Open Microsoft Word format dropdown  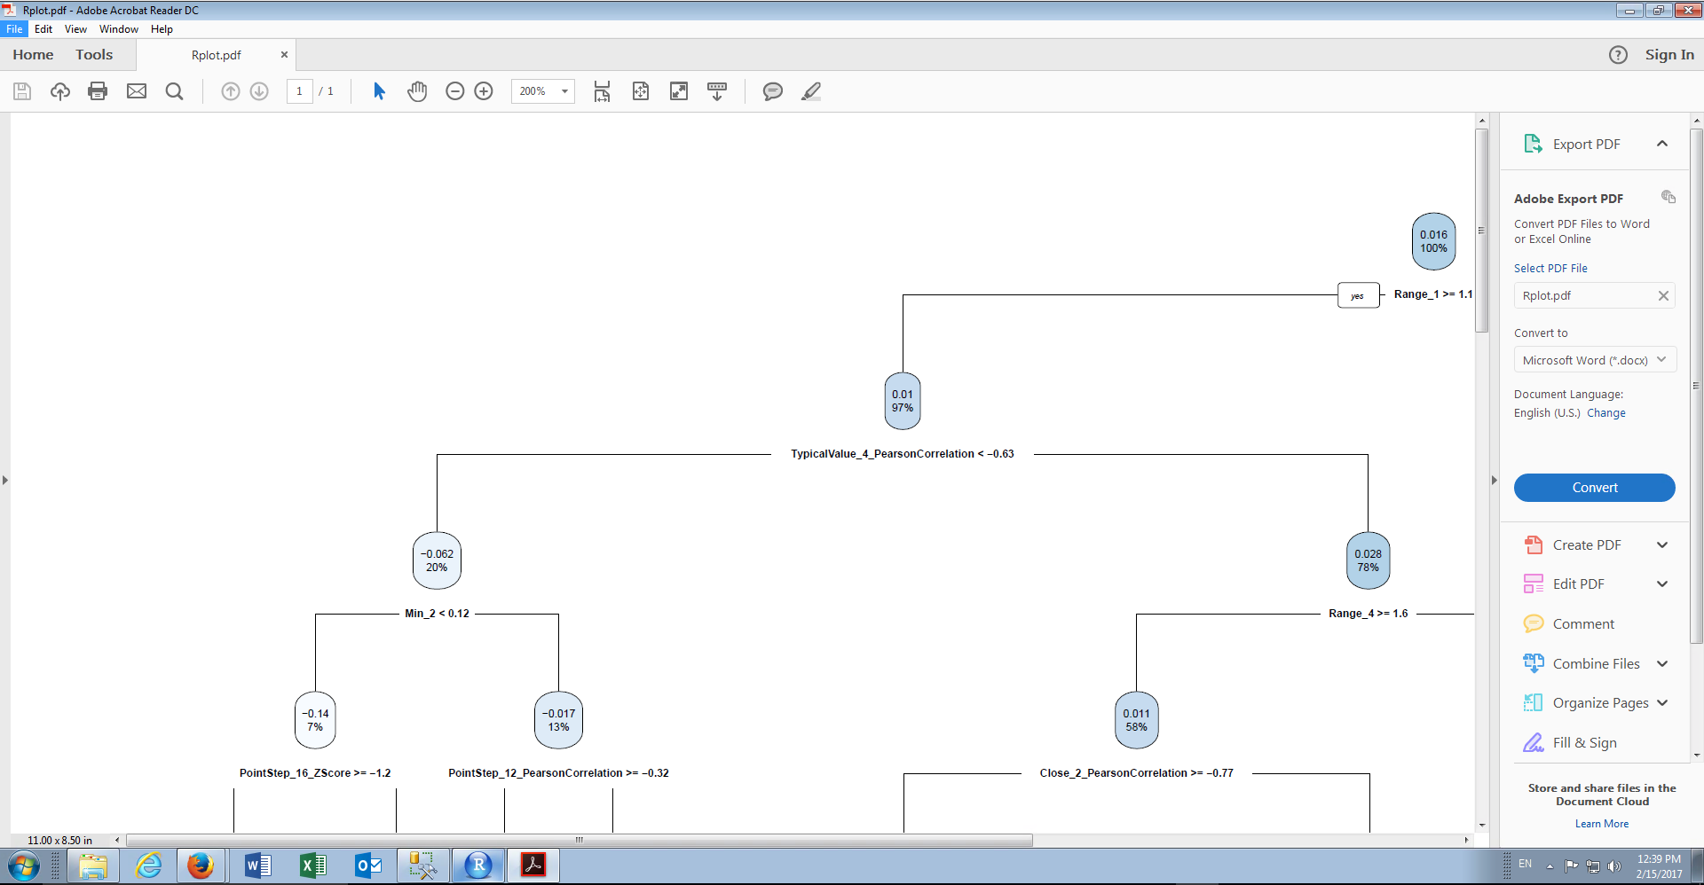(1595, 360)
